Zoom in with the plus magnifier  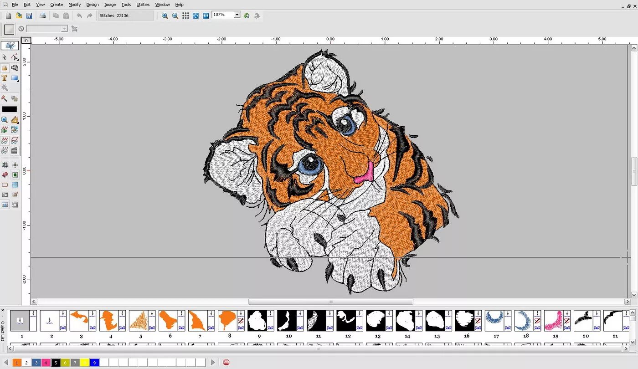click(165, 15)
